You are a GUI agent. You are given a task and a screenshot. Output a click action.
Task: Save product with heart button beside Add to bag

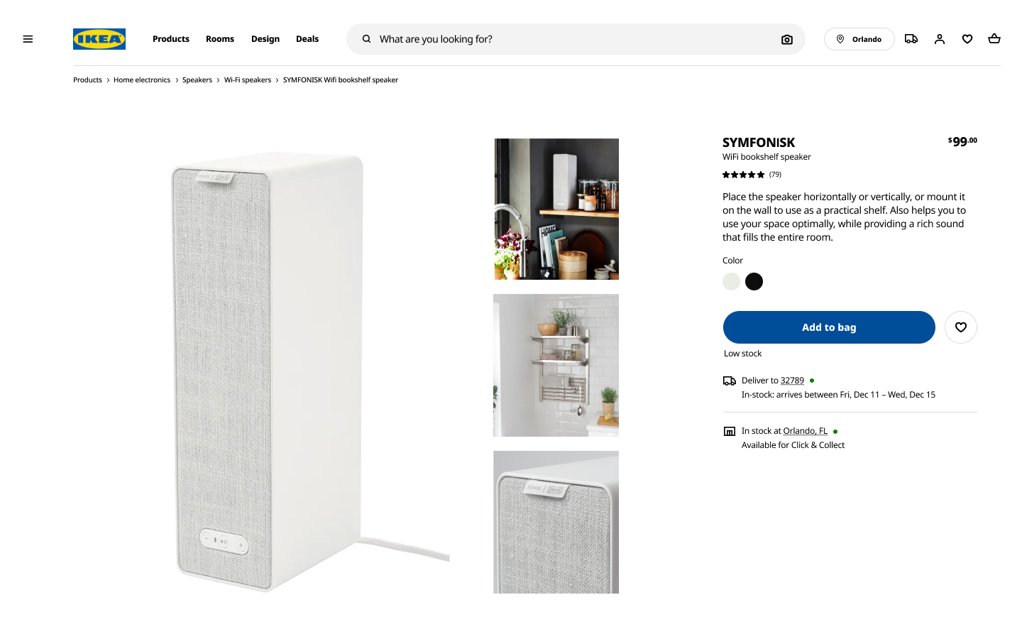tap(961, 327)
